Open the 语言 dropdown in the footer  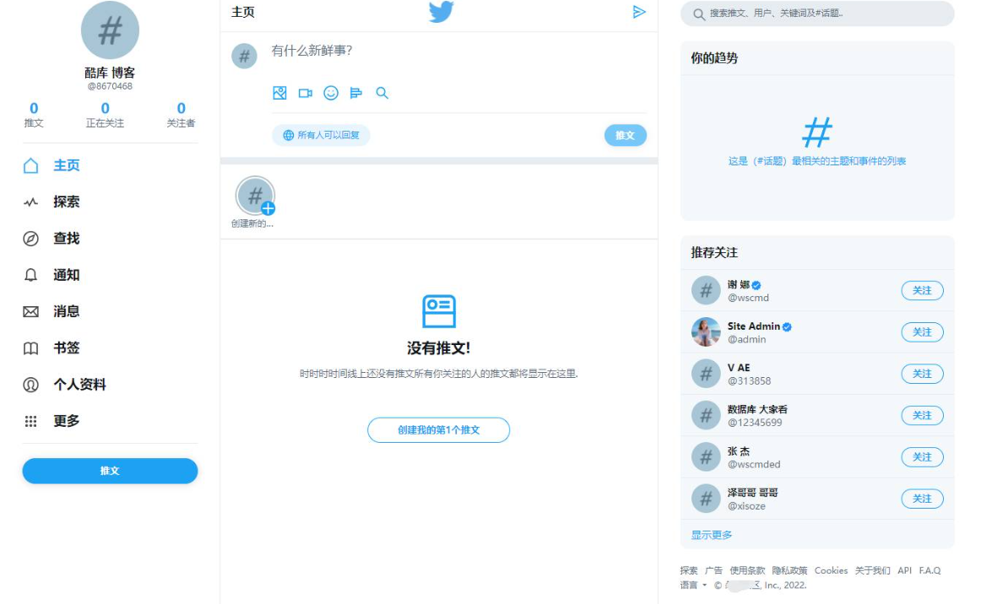tap(691, 584)
